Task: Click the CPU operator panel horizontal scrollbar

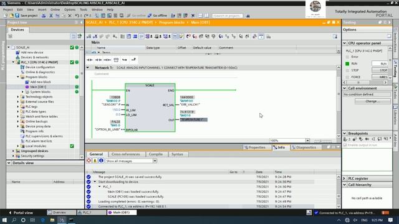Action: tap(365, 83)
